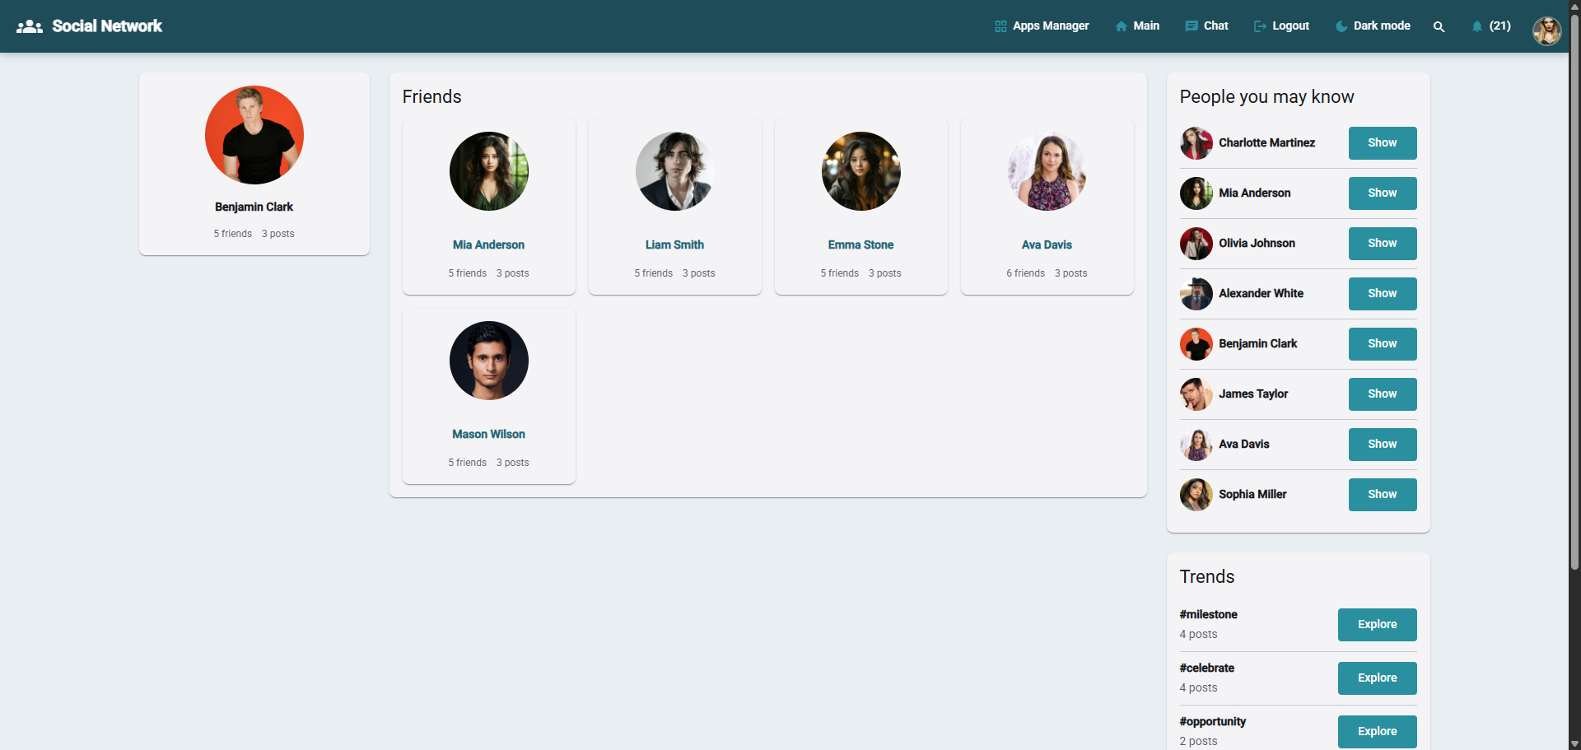Click the #celebrate hashtag text
Screen dimensions: 1581x750
pos(1207,668)
